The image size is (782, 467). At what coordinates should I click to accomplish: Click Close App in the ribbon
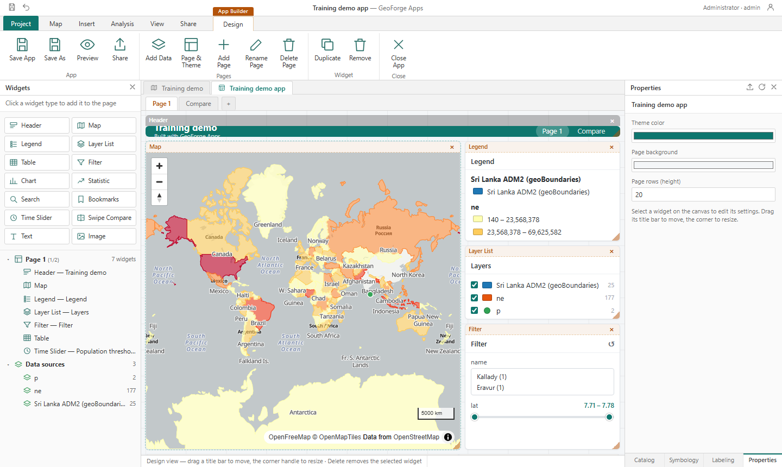point(399,53)
